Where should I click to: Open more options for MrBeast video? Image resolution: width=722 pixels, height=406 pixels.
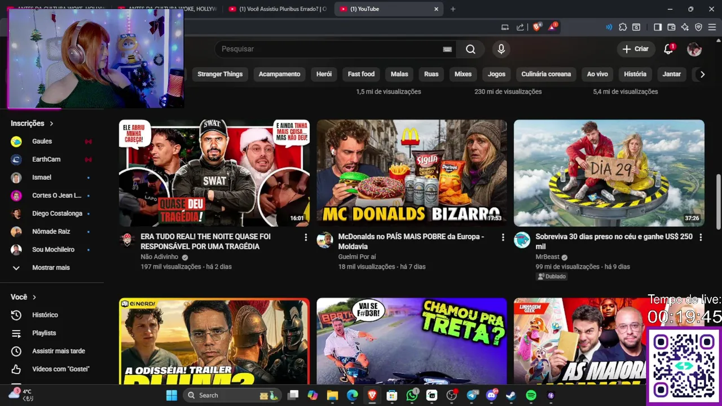coord(701,237)
